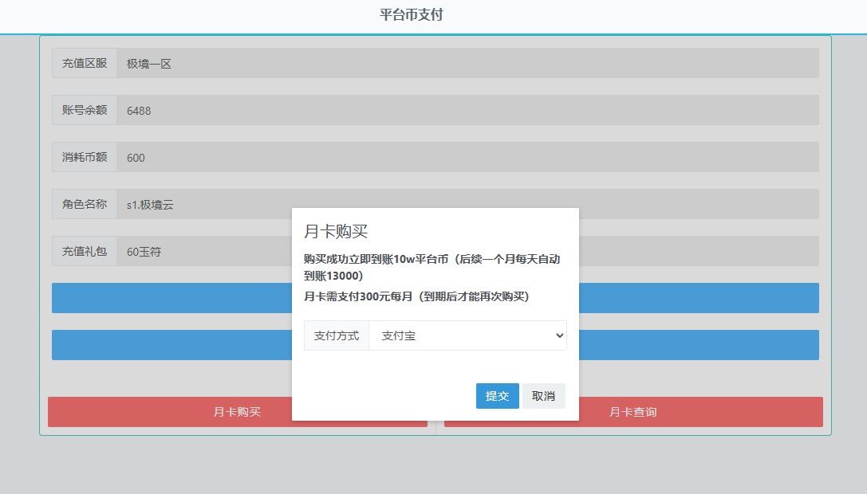Click the 角色名称 label
The image size is (867, 494).
click(85, 205)
